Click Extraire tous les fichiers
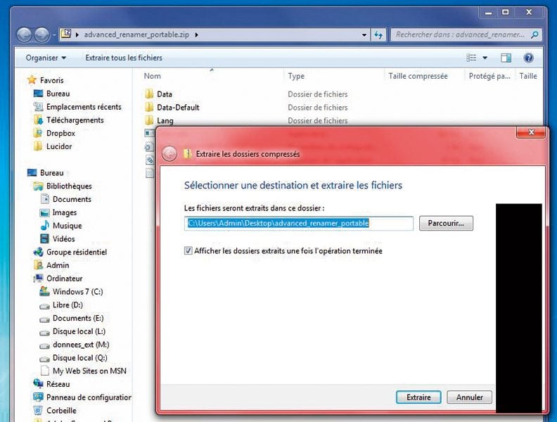The width and height of the screenshot is (557, 422). point(124,58)
